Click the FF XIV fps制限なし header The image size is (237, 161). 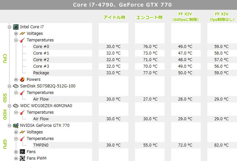[x=222, y=17]
